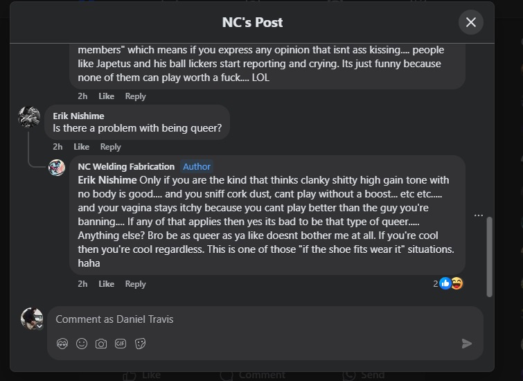523x381 pixels.
Task: Open three-dot options for NC Welding reply
Action: (478, 215)
